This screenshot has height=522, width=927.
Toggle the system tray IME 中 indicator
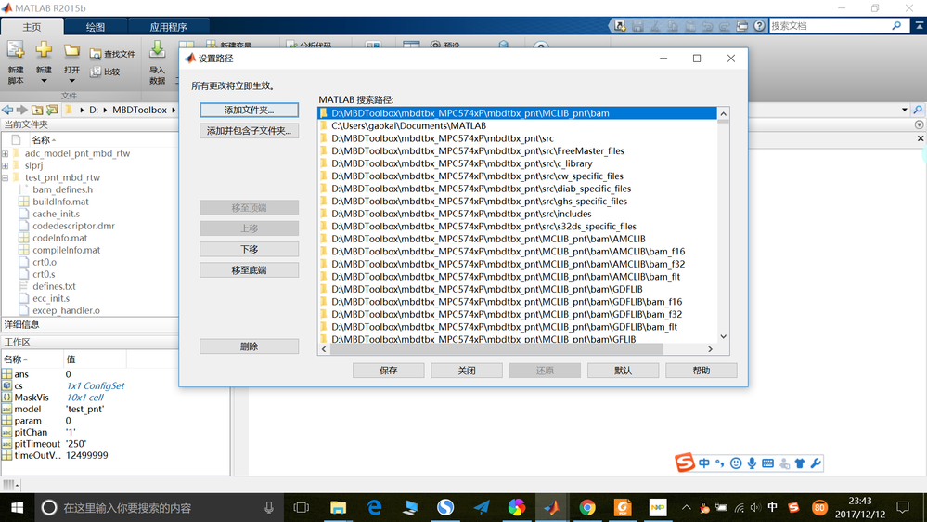(773, 507)
